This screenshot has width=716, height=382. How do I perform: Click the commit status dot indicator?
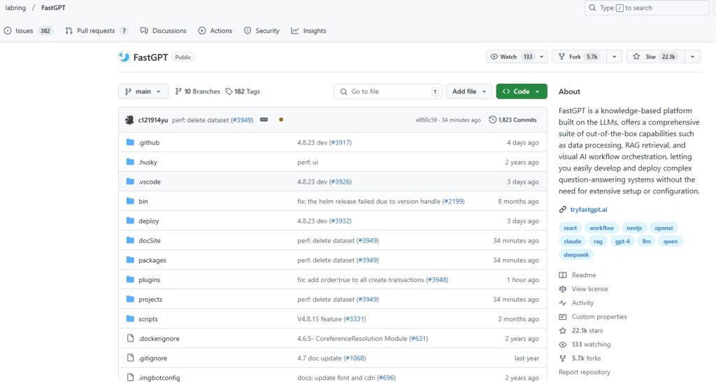281,120
